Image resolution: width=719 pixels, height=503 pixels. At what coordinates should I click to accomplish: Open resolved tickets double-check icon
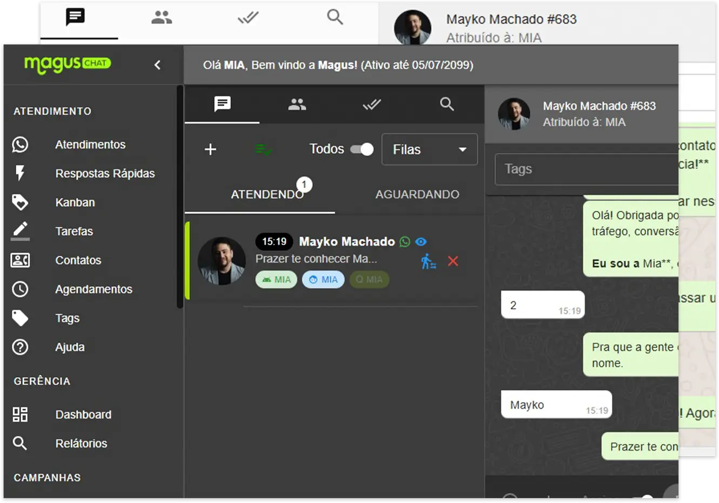[372, 104]
